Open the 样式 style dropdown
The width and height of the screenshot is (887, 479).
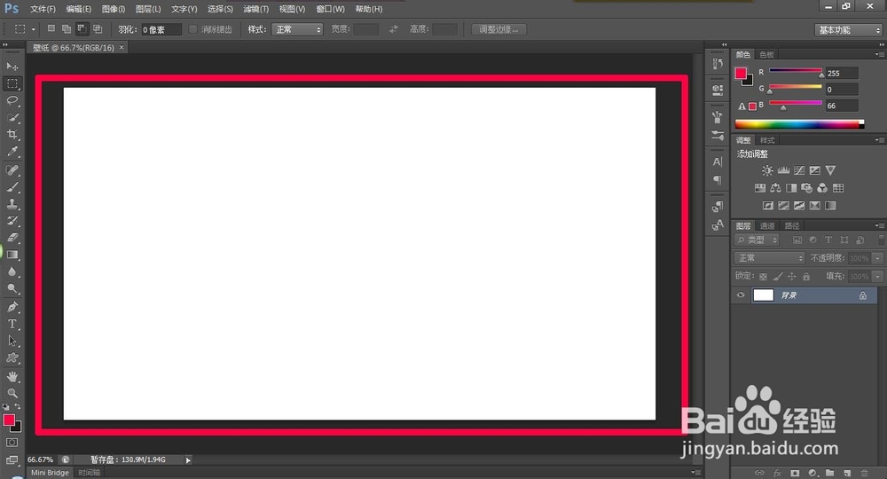click(297, 29)
